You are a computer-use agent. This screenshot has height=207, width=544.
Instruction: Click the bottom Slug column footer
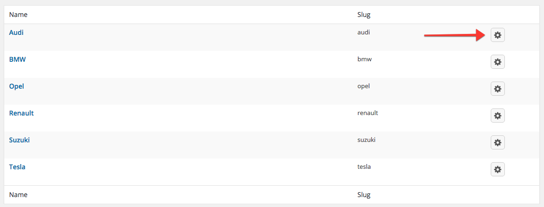364,195
